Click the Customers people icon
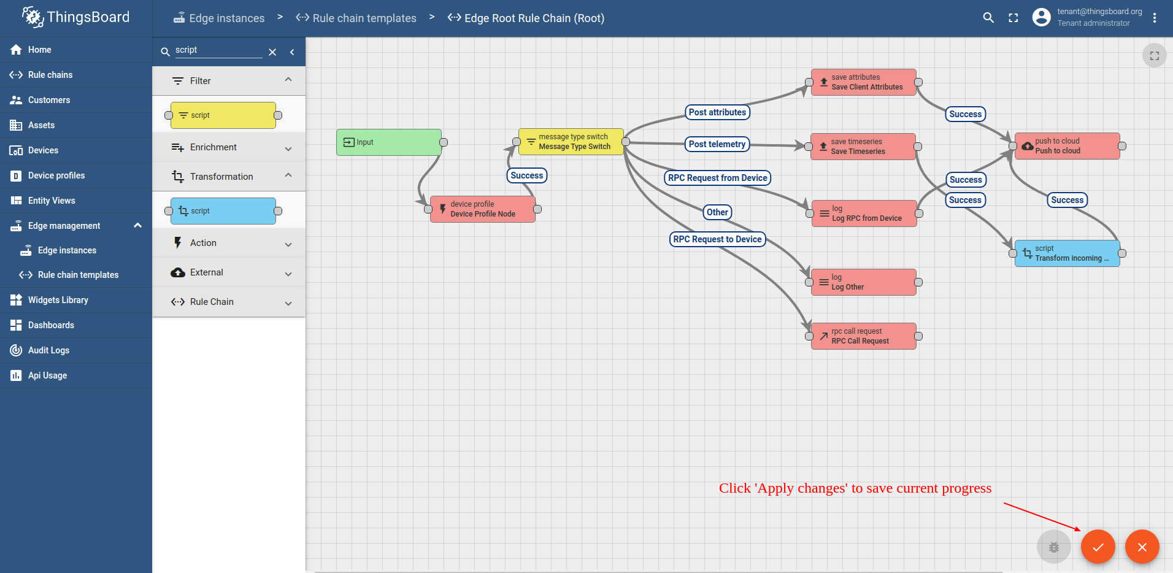The height and width of the screenshot is (573, 1173). pyautogui.click(x=16, y=100)
